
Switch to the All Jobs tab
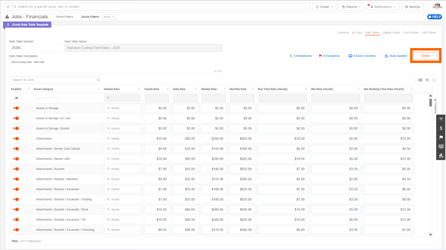pos(357,33)
